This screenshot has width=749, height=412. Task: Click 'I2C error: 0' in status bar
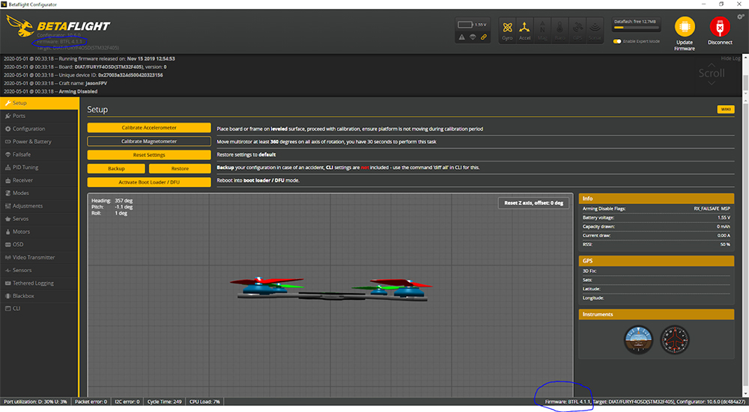coord(127,402)
